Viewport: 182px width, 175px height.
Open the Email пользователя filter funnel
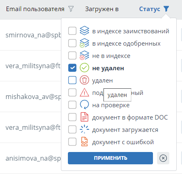point(71,9)
